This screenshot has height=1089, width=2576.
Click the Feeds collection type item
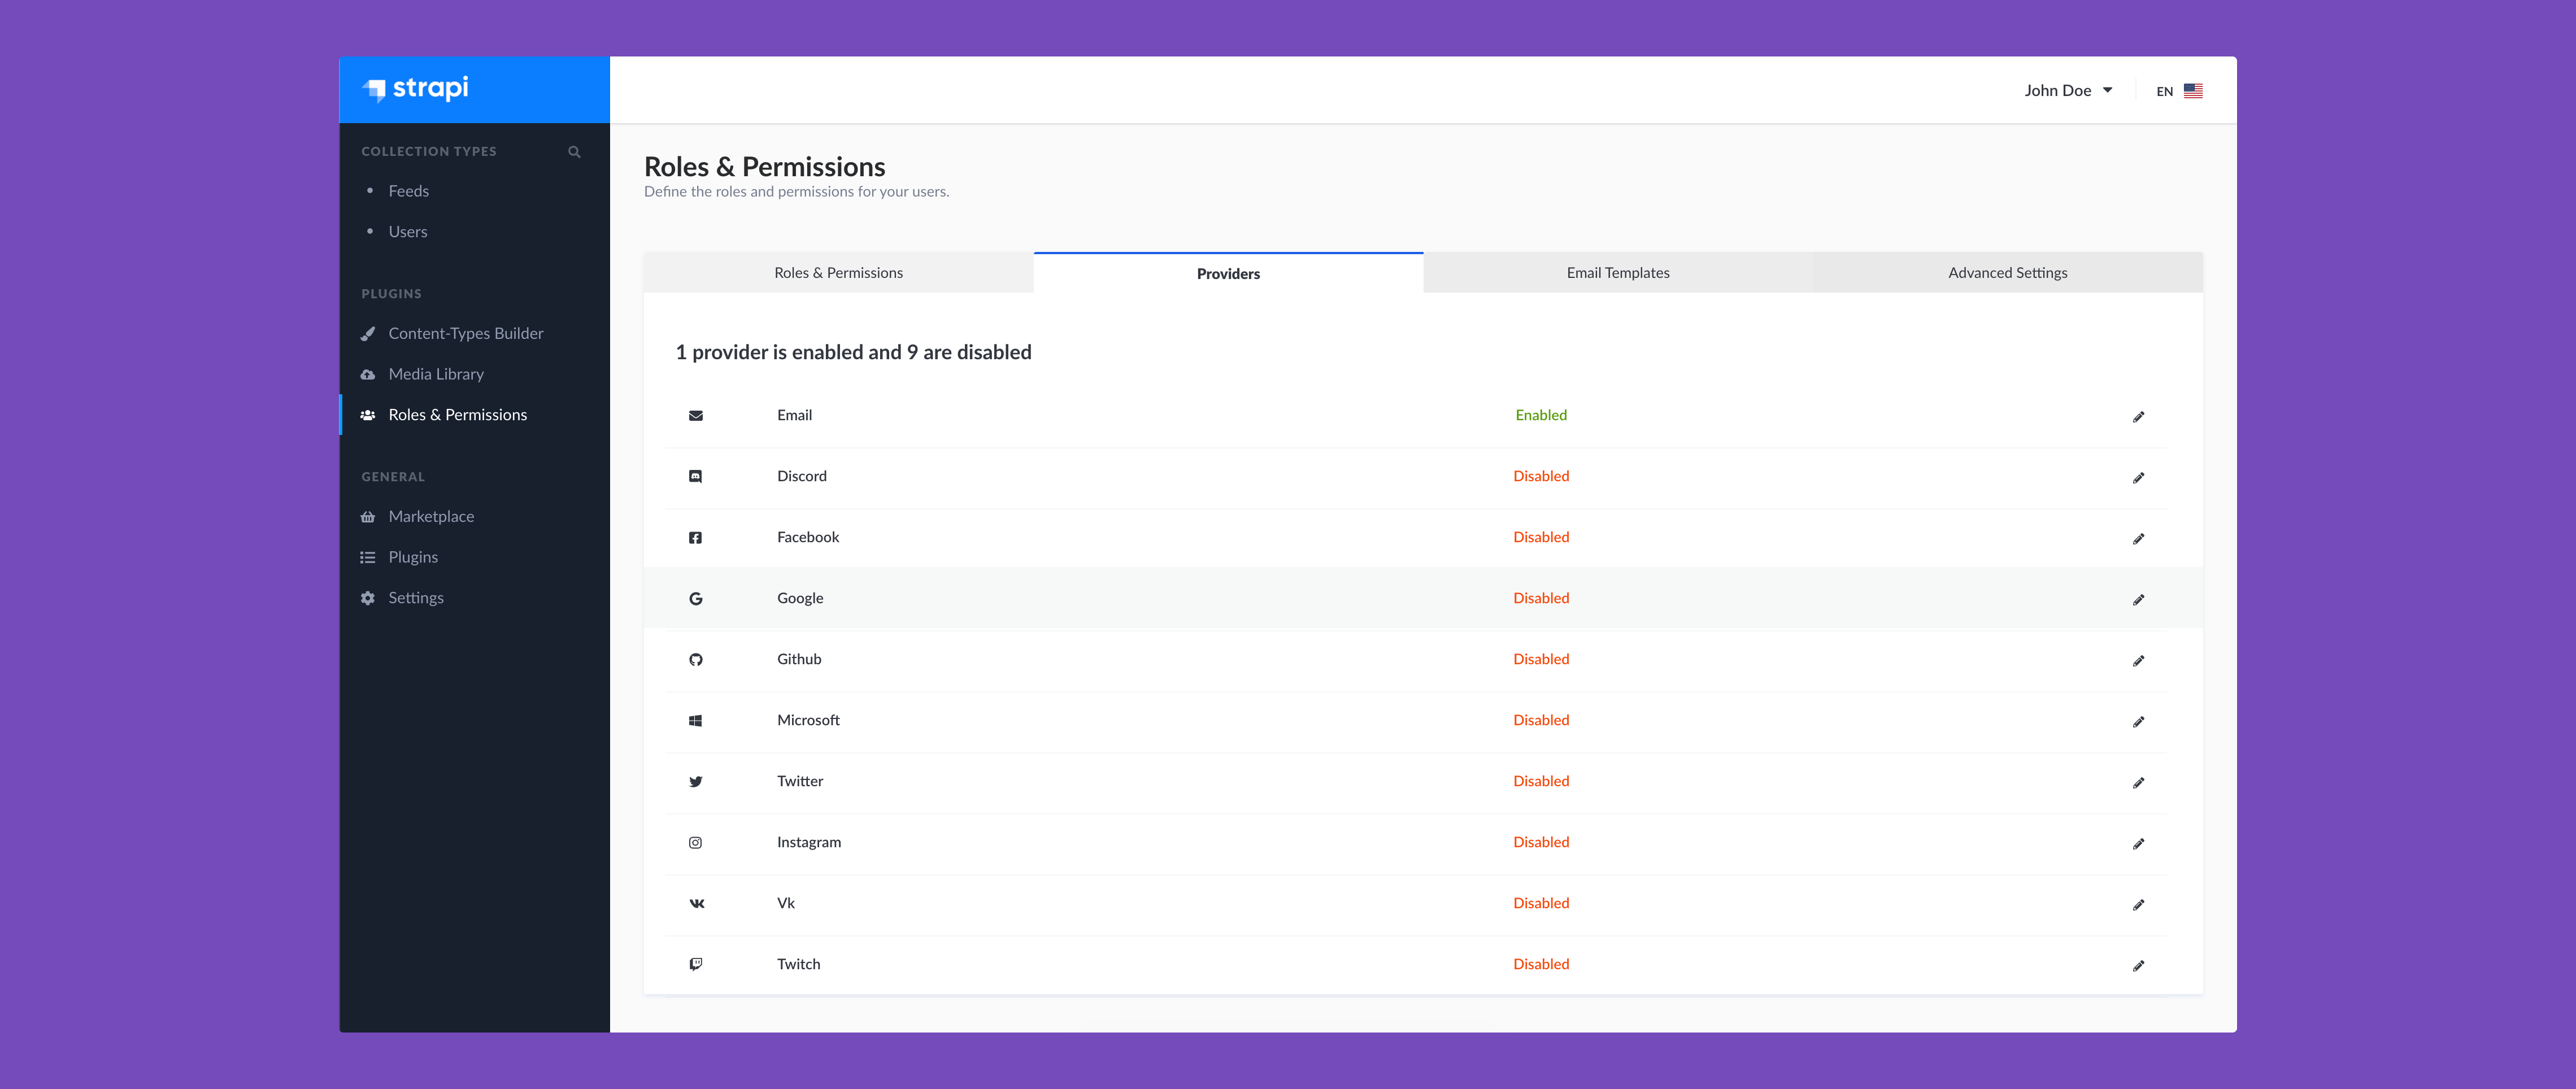click(x=409, y=190)
